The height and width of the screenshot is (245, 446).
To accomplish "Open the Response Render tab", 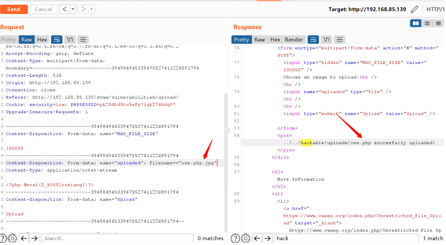I will tap(294, 40).
